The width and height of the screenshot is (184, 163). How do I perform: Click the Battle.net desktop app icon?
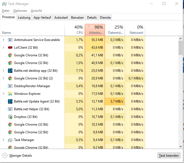10,71
